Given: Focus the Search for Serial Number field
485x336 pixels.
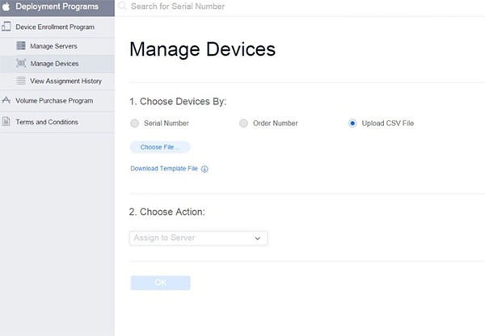Looking at the screenshot, I should pos(242,6).
